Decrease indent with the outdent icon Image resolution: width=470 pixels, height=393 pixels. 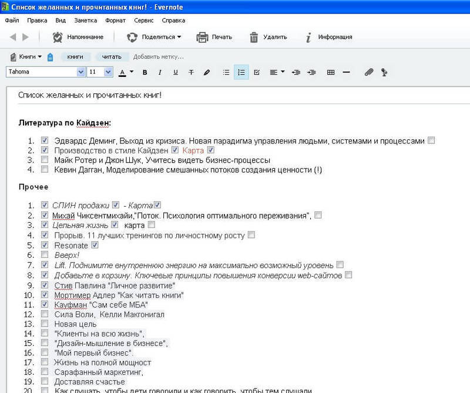(x=296, y=72)
